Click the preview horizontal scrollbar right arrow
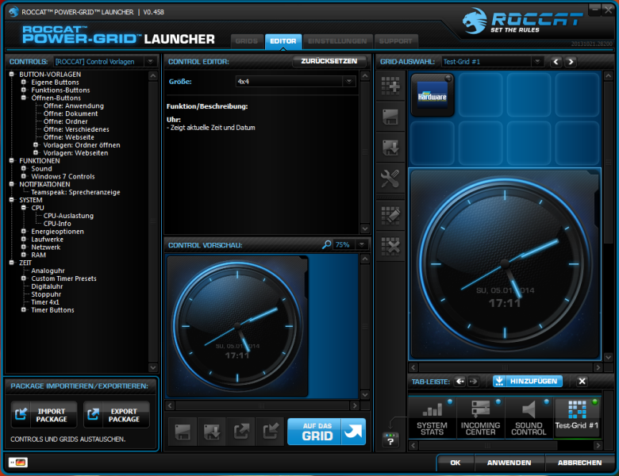 (x=355, y=405)
